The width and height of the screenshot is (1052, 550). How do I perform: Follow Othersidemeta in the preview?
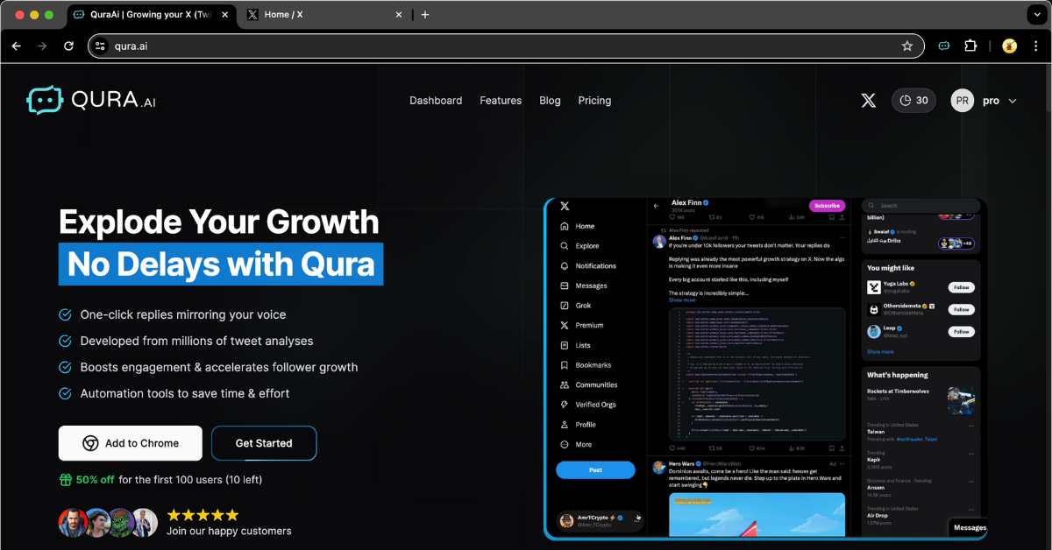pos(962,309)
